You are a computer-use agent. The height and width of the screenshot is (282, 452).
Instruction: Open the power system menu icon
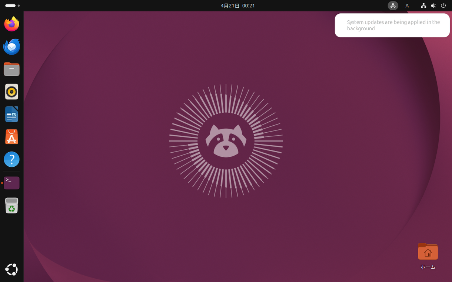tap(443, 6)
